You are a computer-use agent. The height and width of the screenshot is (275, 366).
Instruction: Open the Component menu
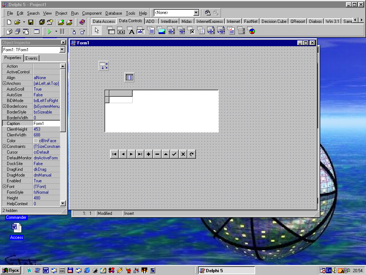tap(92, 13)
